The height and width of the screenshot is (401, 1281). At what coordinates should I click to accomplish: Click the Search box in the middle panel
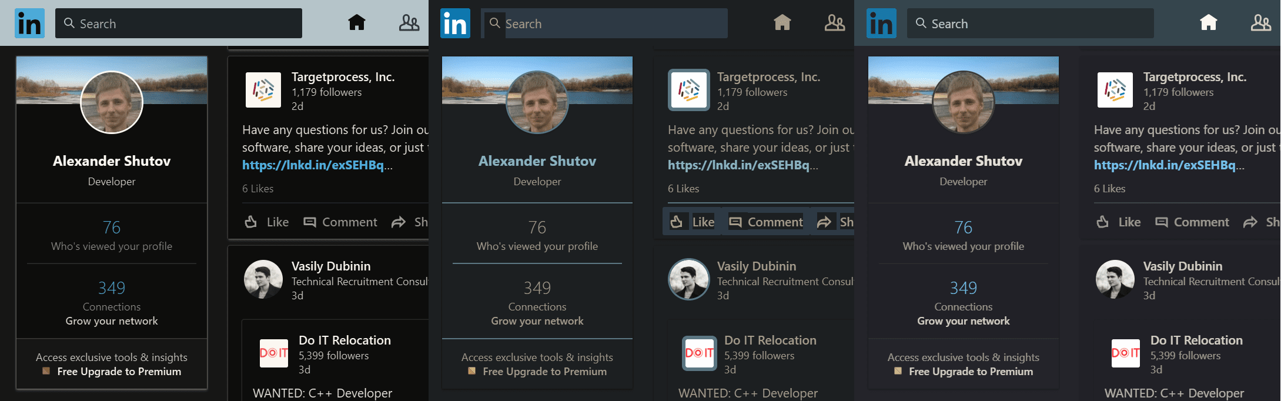[604, 24]
